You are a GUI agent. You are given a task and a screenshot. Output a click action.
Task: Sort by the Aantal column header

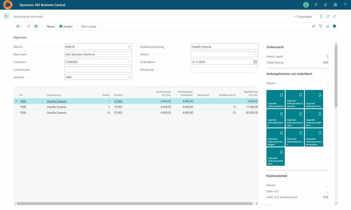[106, 95]
